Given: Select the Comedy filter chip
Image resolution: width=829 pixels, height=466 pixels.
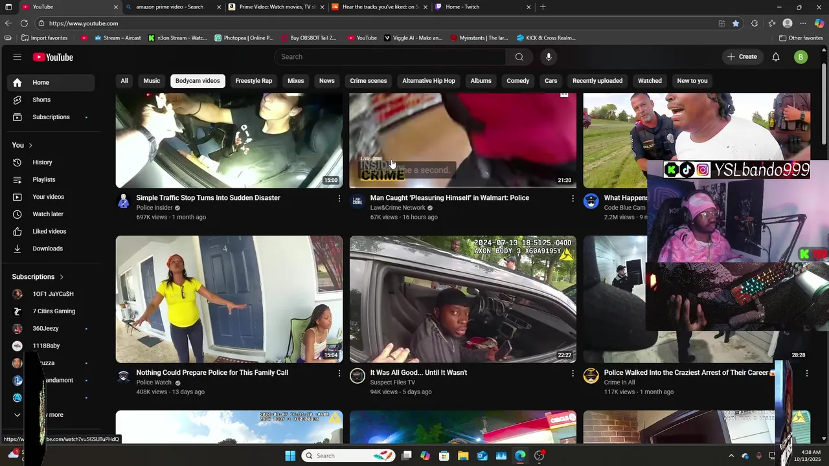Looking at the screenshot, I should click(x=517, y=81).
